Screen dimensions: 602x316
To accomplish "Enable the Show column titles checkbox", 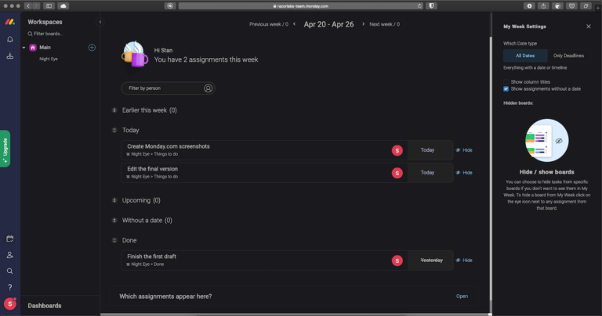I will coord(506,81).
